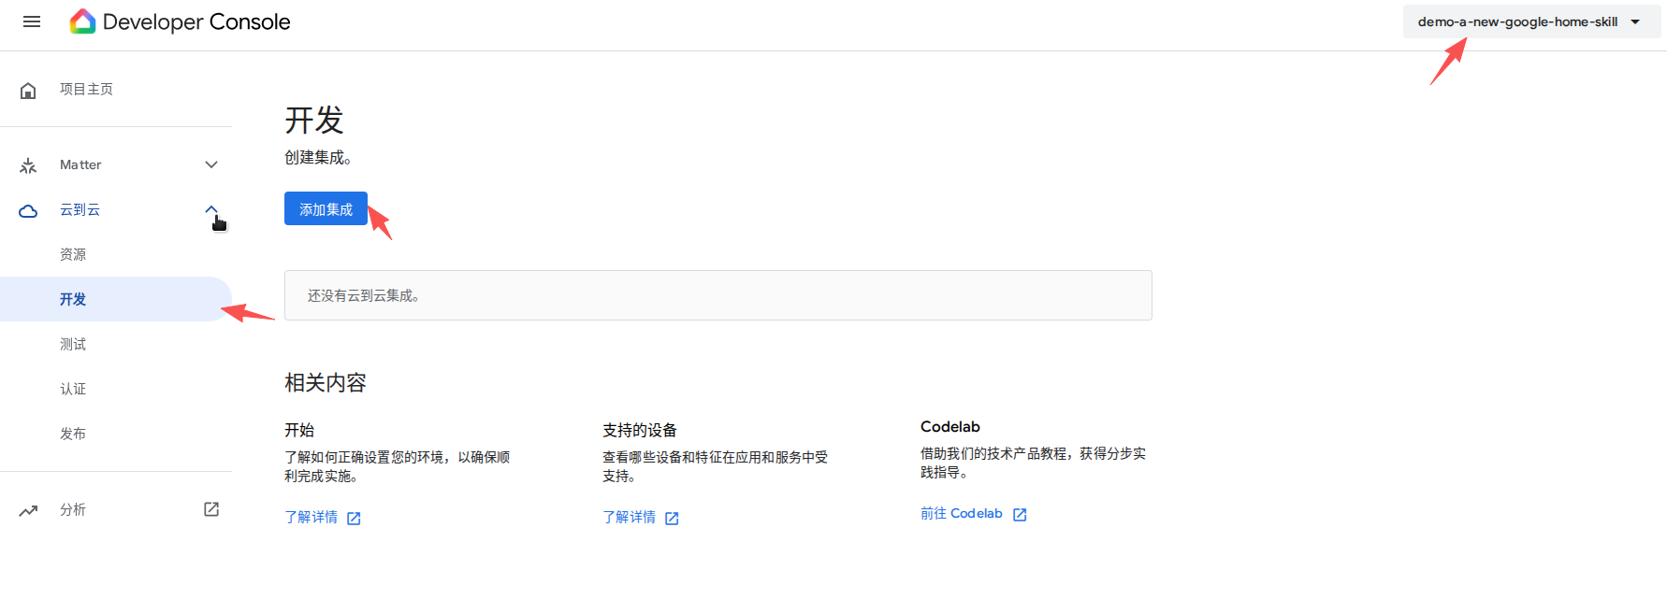This screenshot has width=1667, height=613.
Task: Click the project home house icon
Action: [x=28, y=90]
